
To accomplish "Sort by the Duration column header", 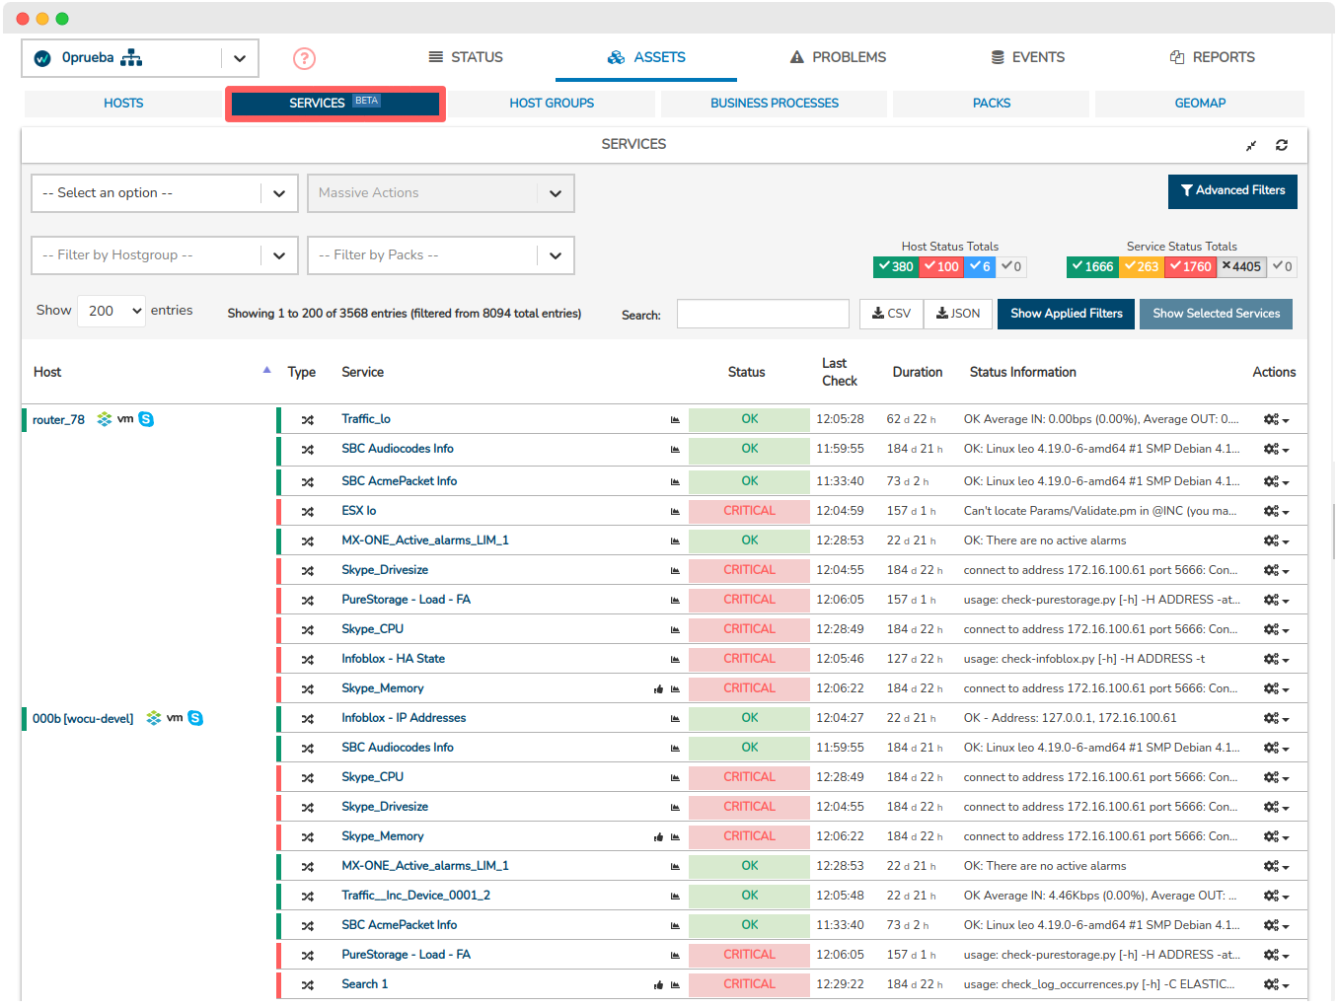I will 917,373.
